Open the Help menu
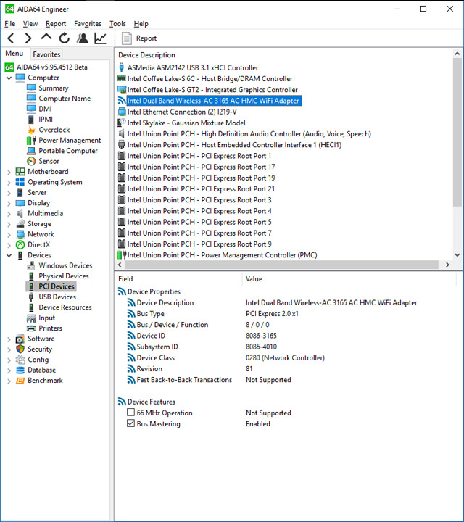 click(x=141, y=24)
